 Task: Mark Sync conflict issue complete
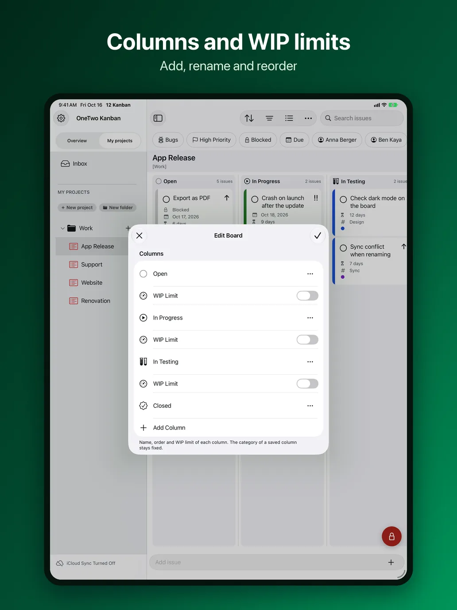343,248
